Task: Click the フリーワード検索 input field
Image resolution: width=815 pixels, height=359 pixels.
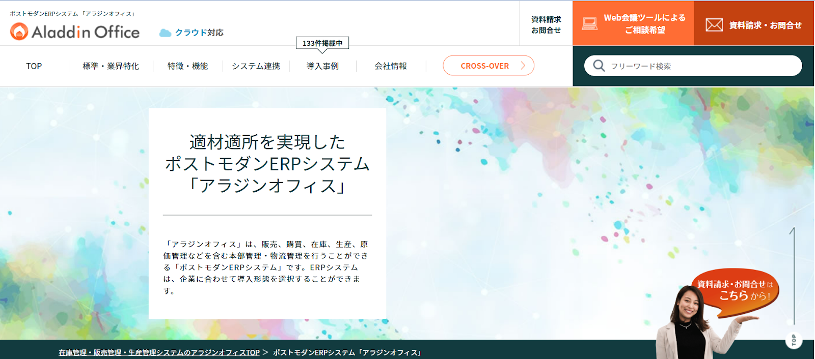Action: pos(693,66)
